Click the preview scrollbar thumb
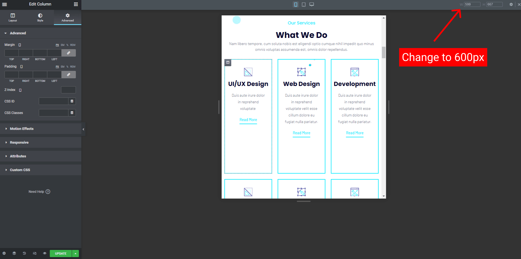The image size is (521, 259). (384, 52)
